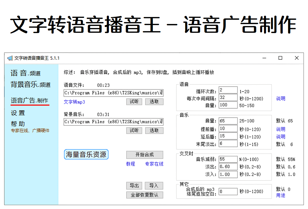Click the 文字转mp3 link
The width and height of the screenshot is (308, 209).
coord(74,102)
